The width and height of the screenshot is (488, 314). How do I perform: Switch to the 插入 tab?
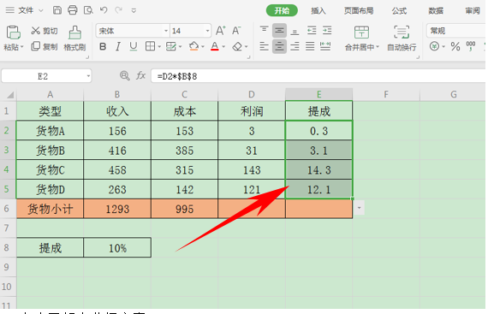[x=318, y=11]
